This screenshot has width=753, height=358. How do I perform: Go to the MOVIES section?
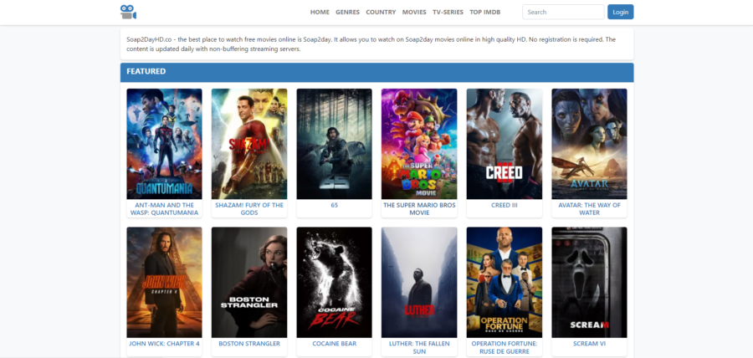(414, 12)
